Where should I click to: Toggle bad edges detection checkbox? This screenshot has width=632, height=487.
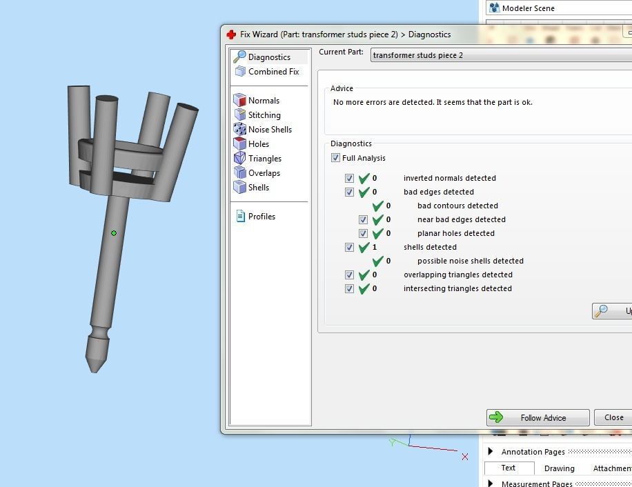coord(349,192)
